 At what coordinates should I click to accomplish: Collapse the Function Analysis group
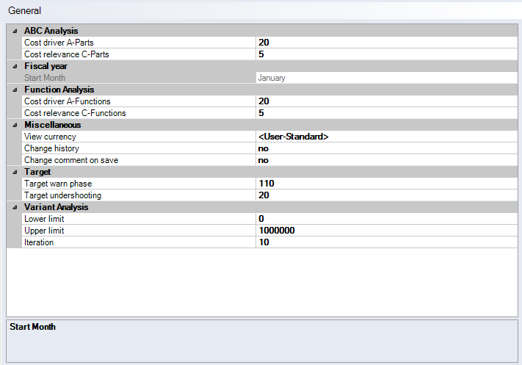coord(15,90)
